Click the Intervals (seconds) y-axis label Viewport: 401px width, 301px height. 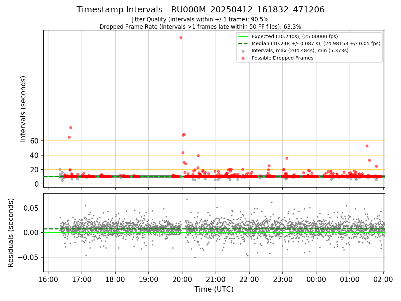pos(23,109)
